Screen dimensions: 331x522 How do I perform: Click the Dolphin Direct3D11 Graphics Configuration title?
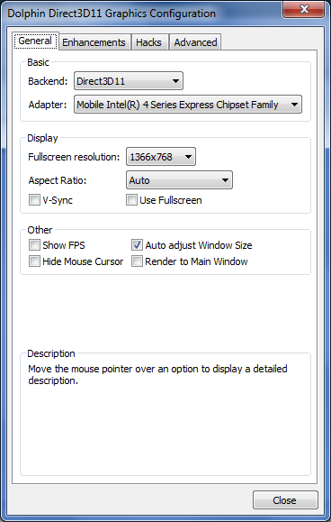pos(112,14)
